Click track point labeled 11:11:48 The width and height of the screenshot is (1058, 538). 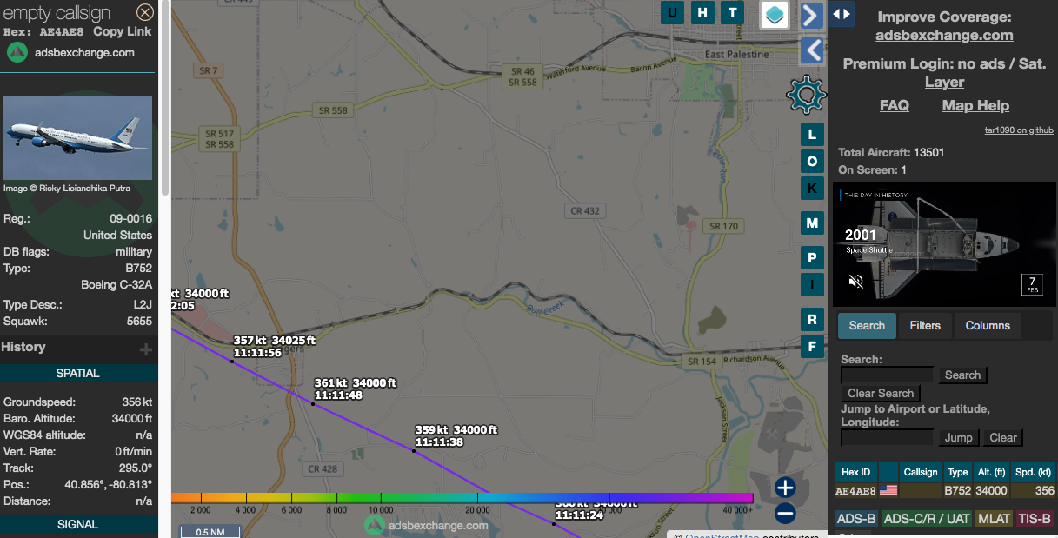click(313, 403)
